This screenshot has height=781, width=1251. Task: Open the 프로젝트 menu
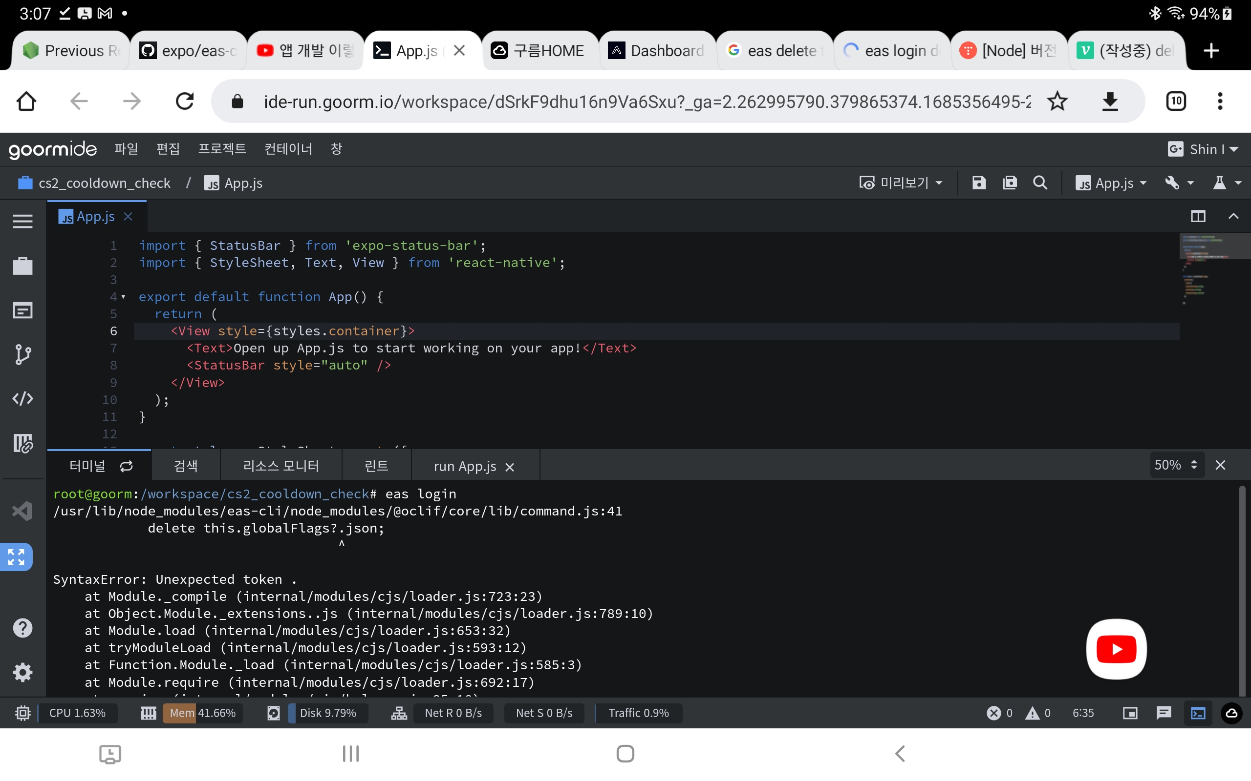pyautogui.click(x=222, y=149)
